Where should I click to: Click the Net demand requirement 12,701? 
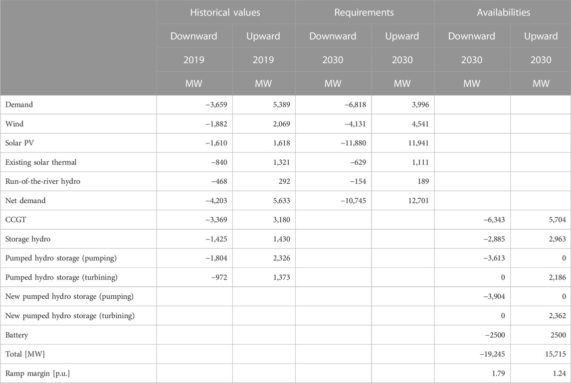tap(418, 201)
